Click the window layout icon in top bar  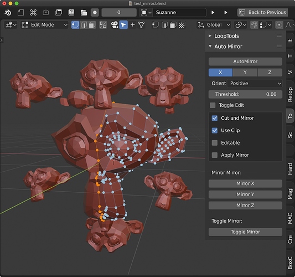(x=59, y=13)
